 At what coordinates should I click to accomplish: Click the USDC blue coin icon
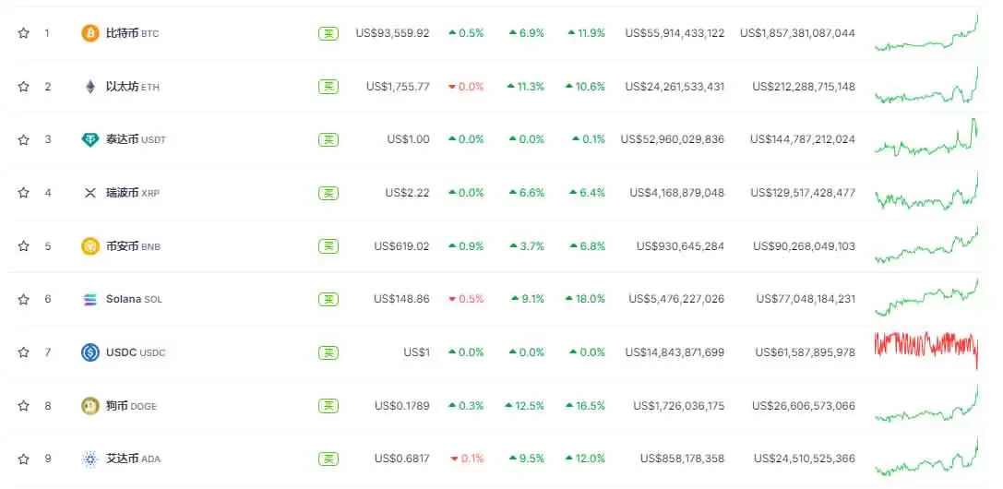(90, 352)
